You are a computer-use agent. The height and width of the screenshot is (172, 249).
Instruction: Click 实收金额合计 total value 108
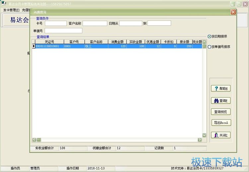[x=73, y=148]
